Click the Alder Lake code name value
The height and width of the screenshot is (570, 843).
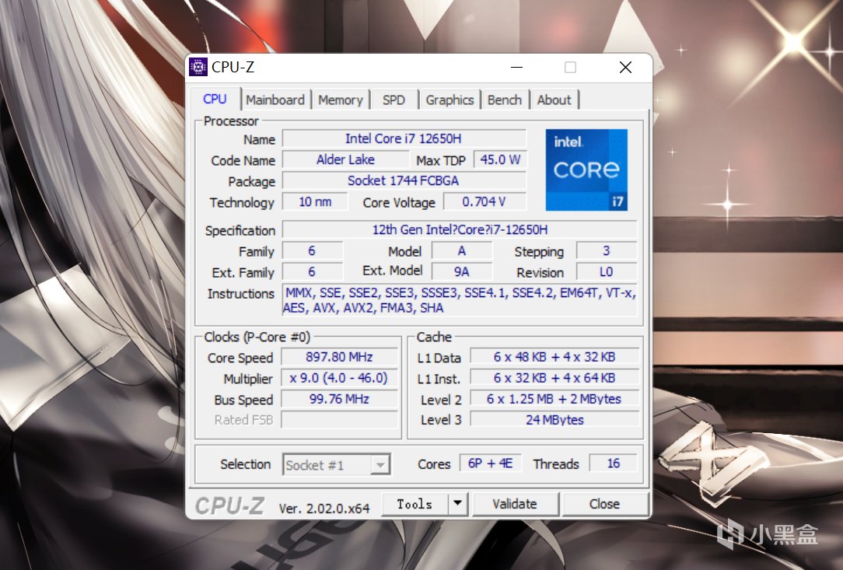pyautogui.click(x=346, y=159)
